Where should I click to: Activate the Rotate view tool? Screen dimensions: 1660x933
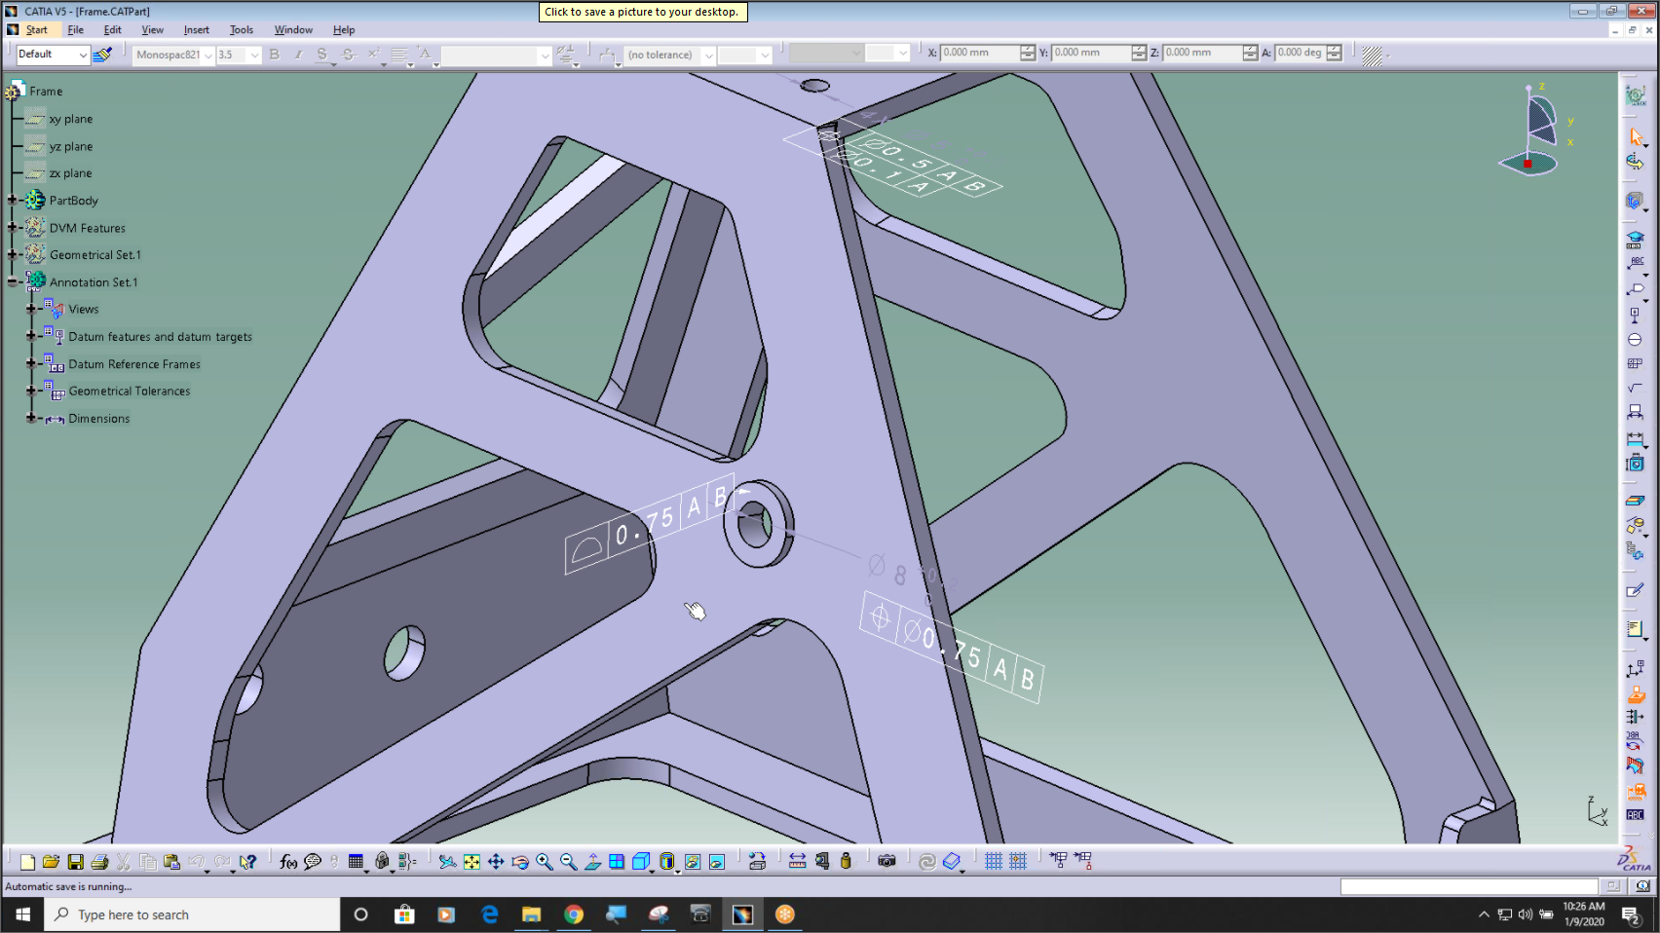point(521,861)
